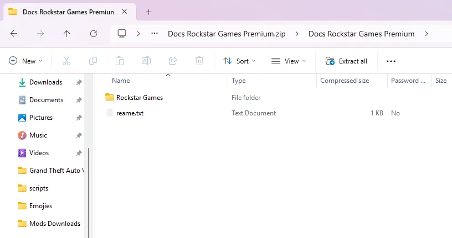This screenshot has height=238, width=452.
Task: Open Documents in the sidebar
Action: pyautogui.click(x=46, y=100)
